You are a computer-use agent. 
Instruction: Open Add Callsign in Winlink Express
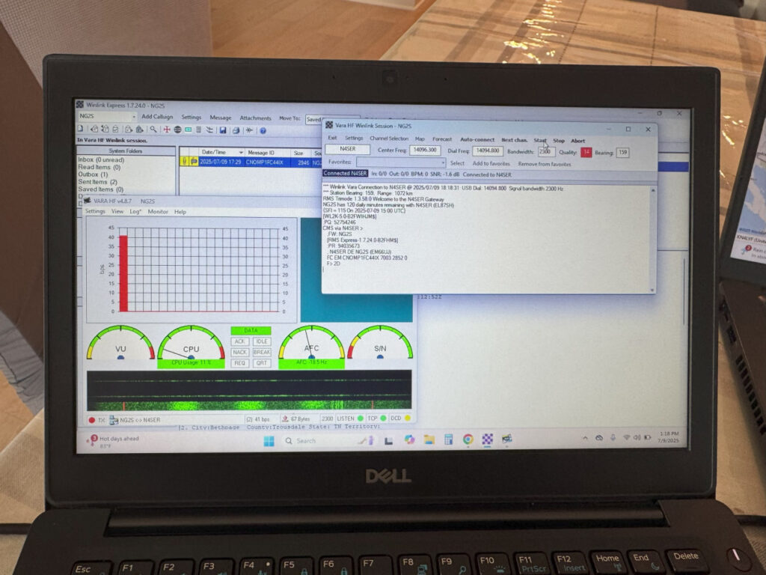157,117
